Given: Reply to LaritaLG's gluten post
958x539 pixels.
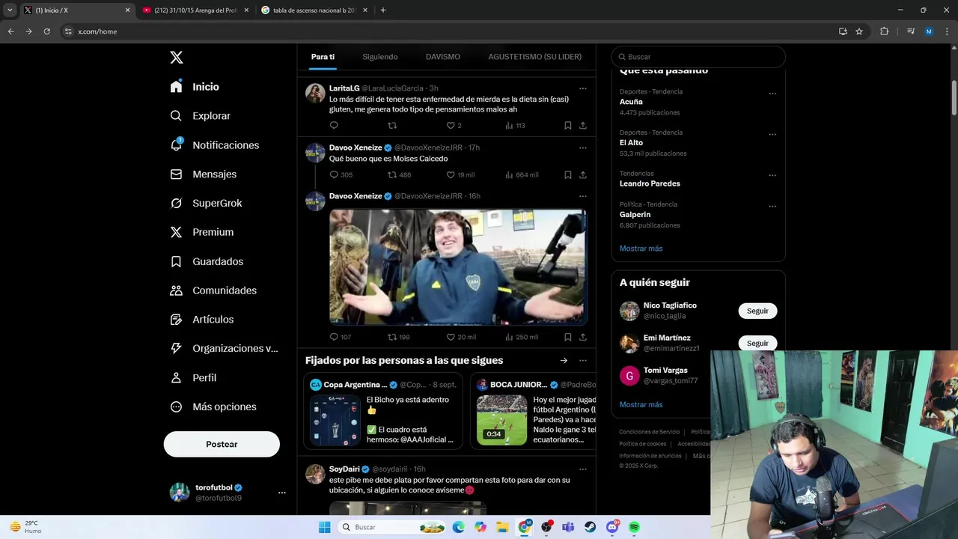Looking at the screenshot, I should 334,126.
